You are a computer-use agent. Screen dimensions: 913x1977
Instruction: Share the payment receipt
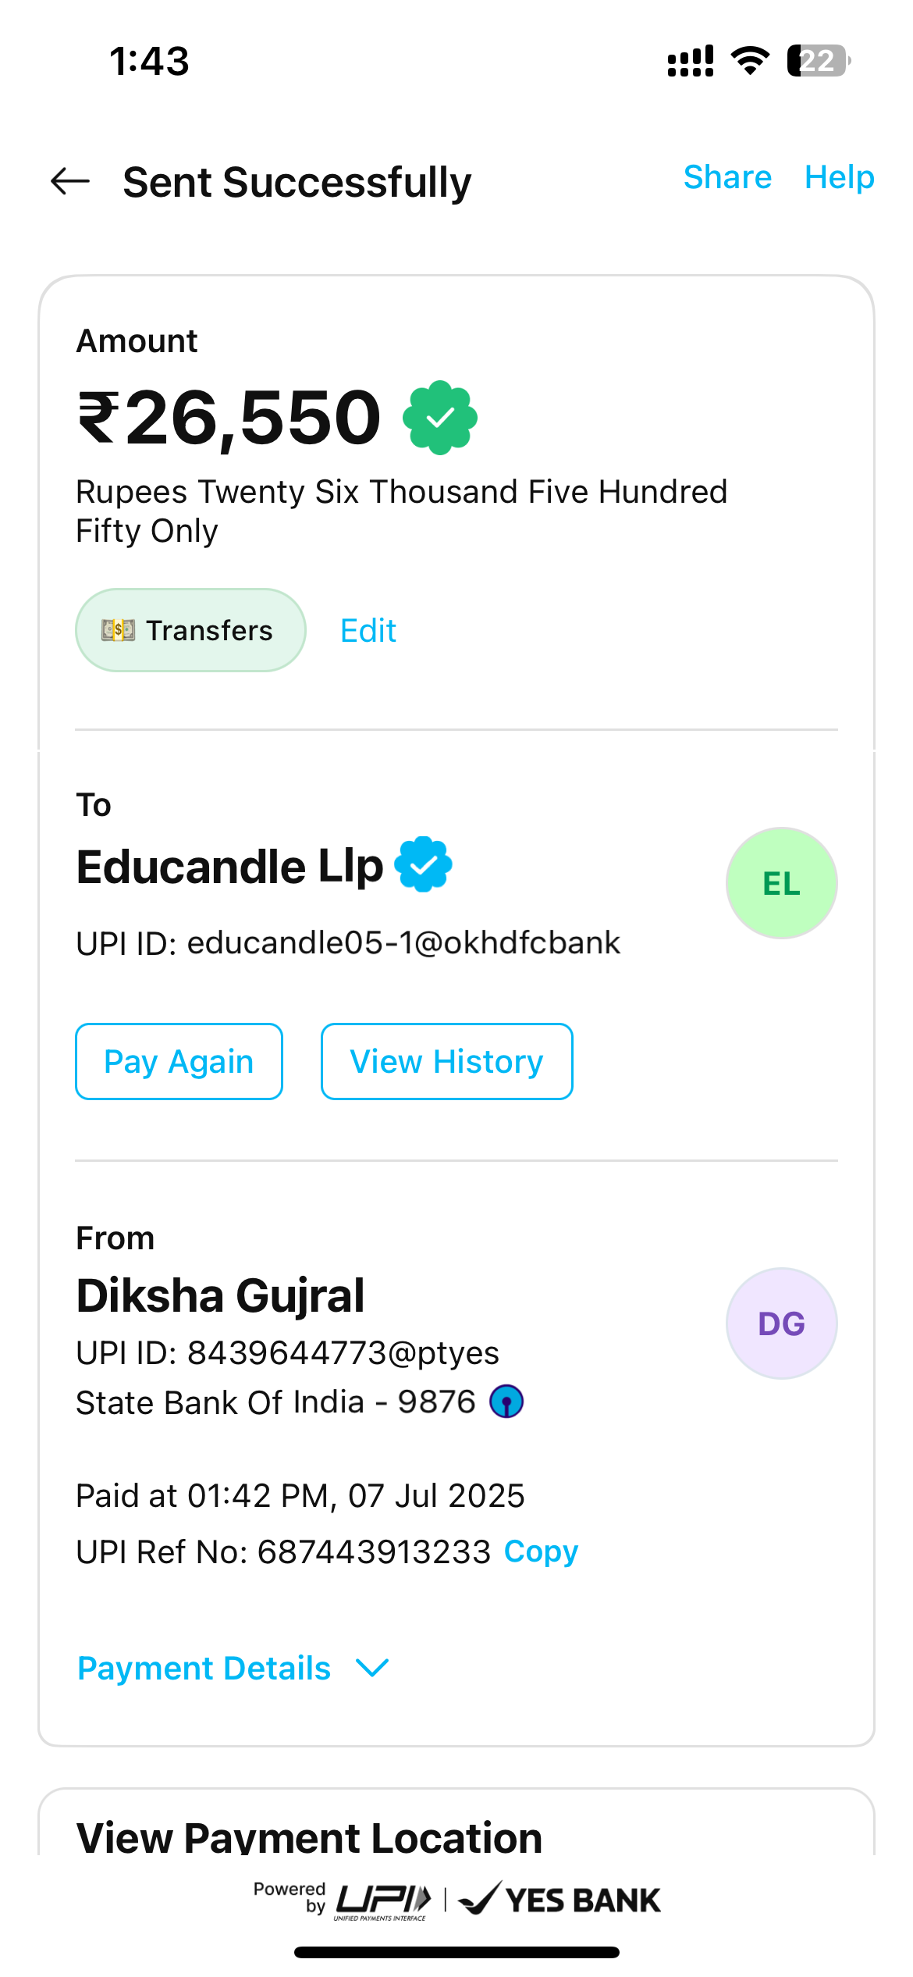coord(727,177)
